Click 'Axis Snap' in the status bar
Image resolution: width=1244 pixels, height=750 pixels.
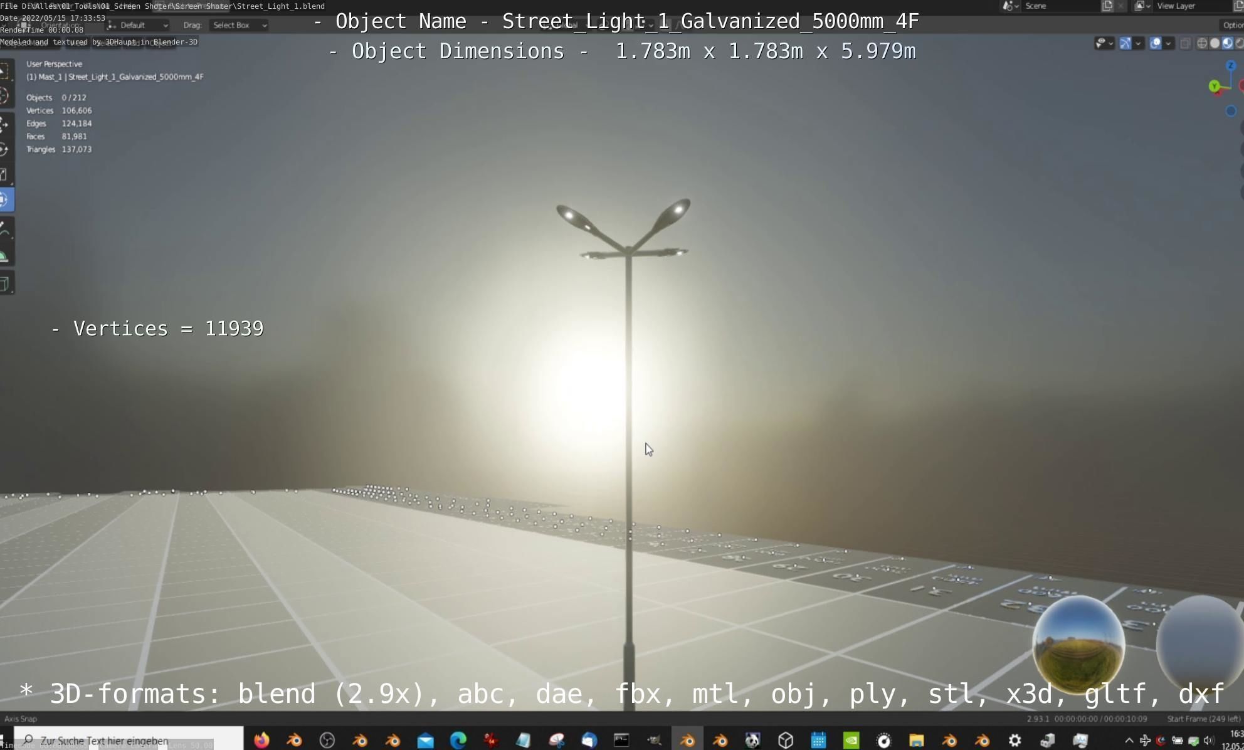click(x=21, y=719)
